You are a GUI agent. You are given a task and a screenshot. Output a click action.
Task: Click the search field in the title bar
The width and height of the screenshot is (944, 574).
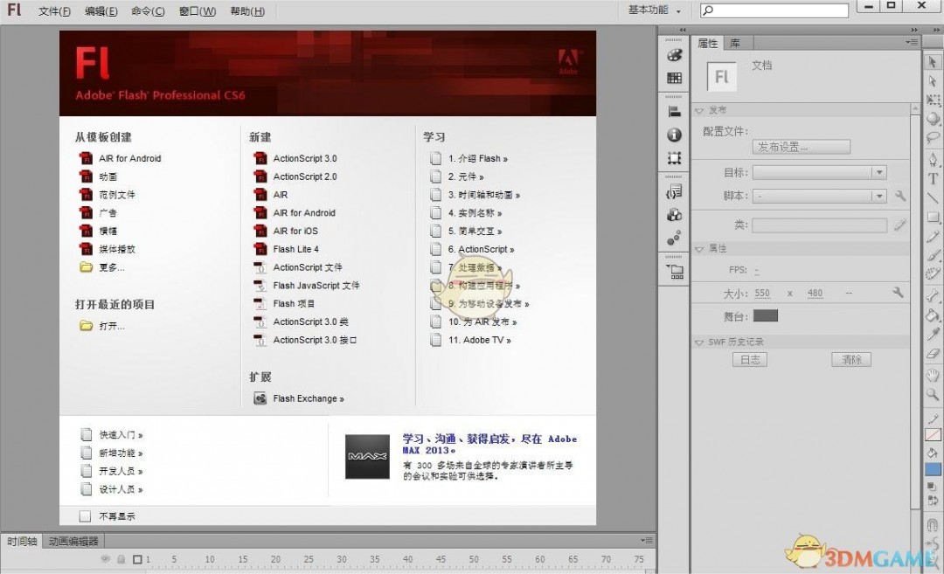[773, 10]
